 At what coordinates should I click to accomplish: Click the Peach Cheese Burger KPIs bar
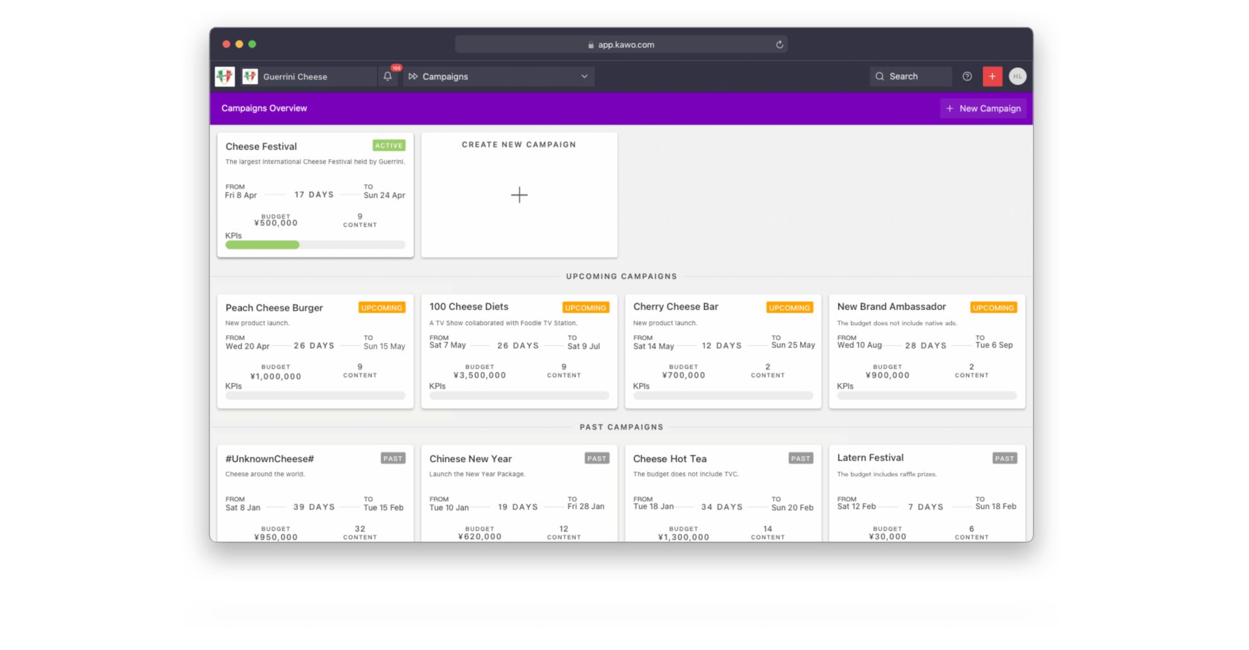[316, 395]
